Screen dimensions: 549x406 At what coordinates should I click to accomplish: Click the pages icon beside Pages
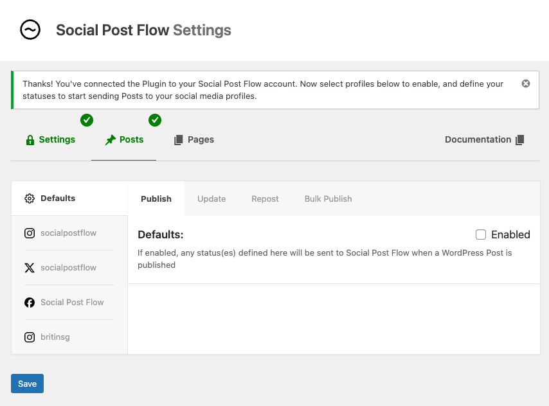(x=179, y=140)
